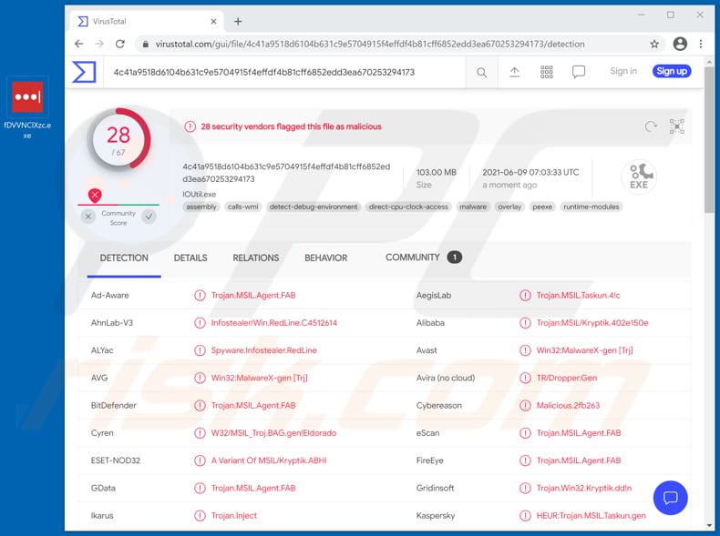Open the apps grid icon
Viewport: 720px width, 536px height.
click(547, 72)
